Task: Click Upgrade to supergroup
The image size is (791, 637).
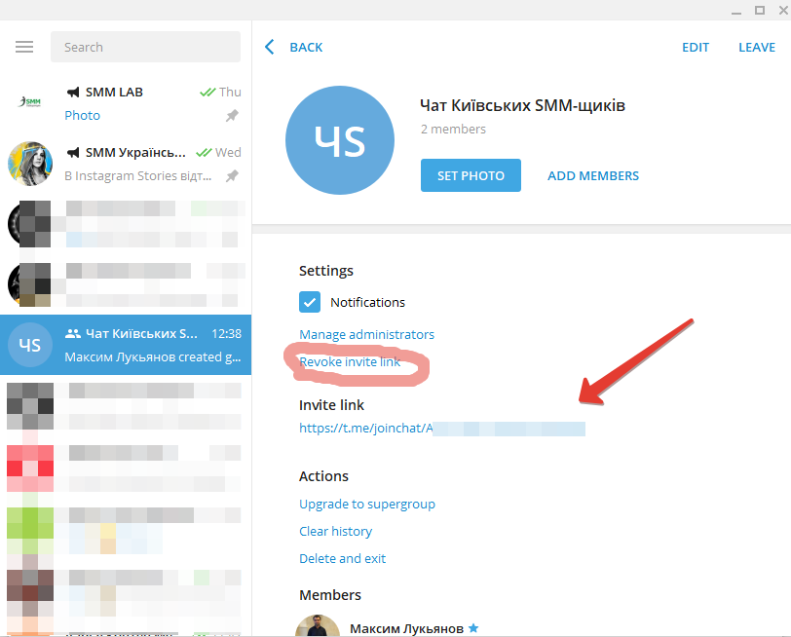Action: click(x=366, y=504)
